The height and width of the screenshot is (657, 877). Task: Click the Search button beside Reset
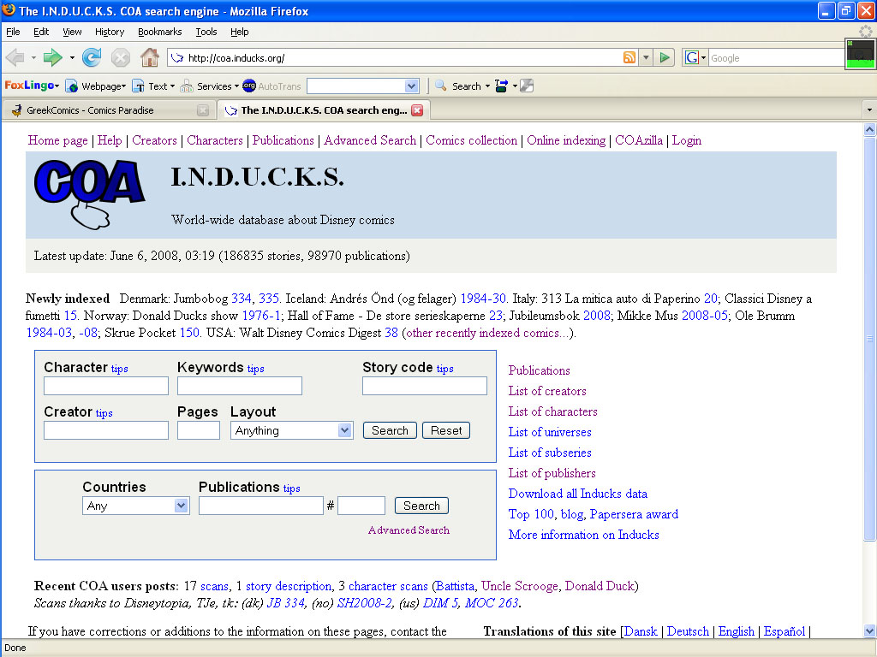(390, 430)
